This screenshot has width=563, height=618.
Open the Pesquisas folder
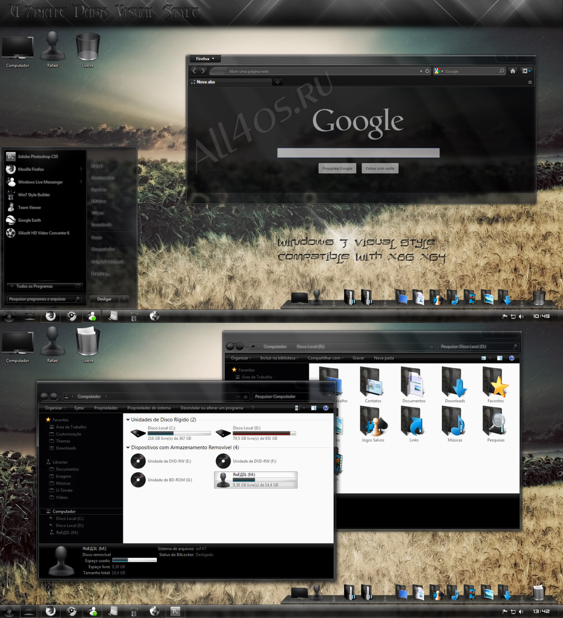(x=495, y=424)
